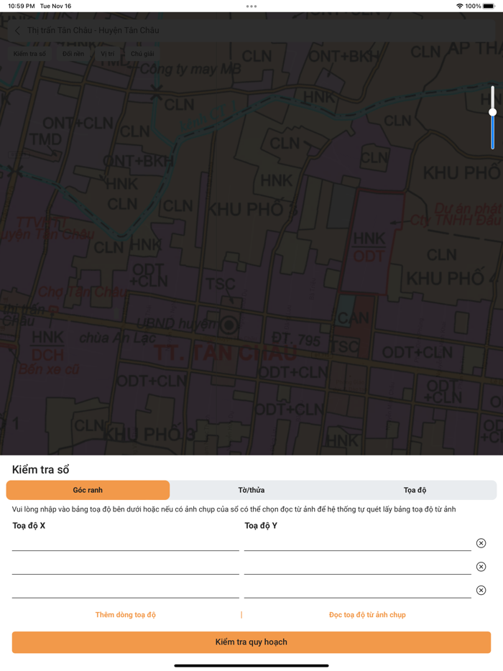Select the Góc ranh tab
503x671 pixels.
coord(88,490)
